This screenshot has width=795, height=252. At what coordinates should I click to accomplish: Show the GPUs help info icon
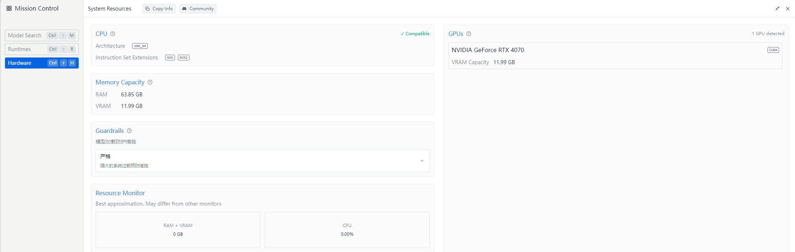tap(469, 34)
